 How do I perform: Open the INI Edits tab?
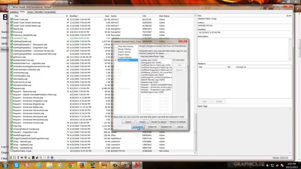coord(39,12)
